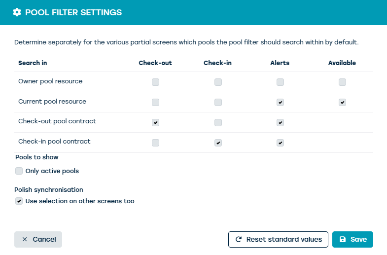
Task: Check Owner pool resource Alerts box
Action: [x=280, y=82]
